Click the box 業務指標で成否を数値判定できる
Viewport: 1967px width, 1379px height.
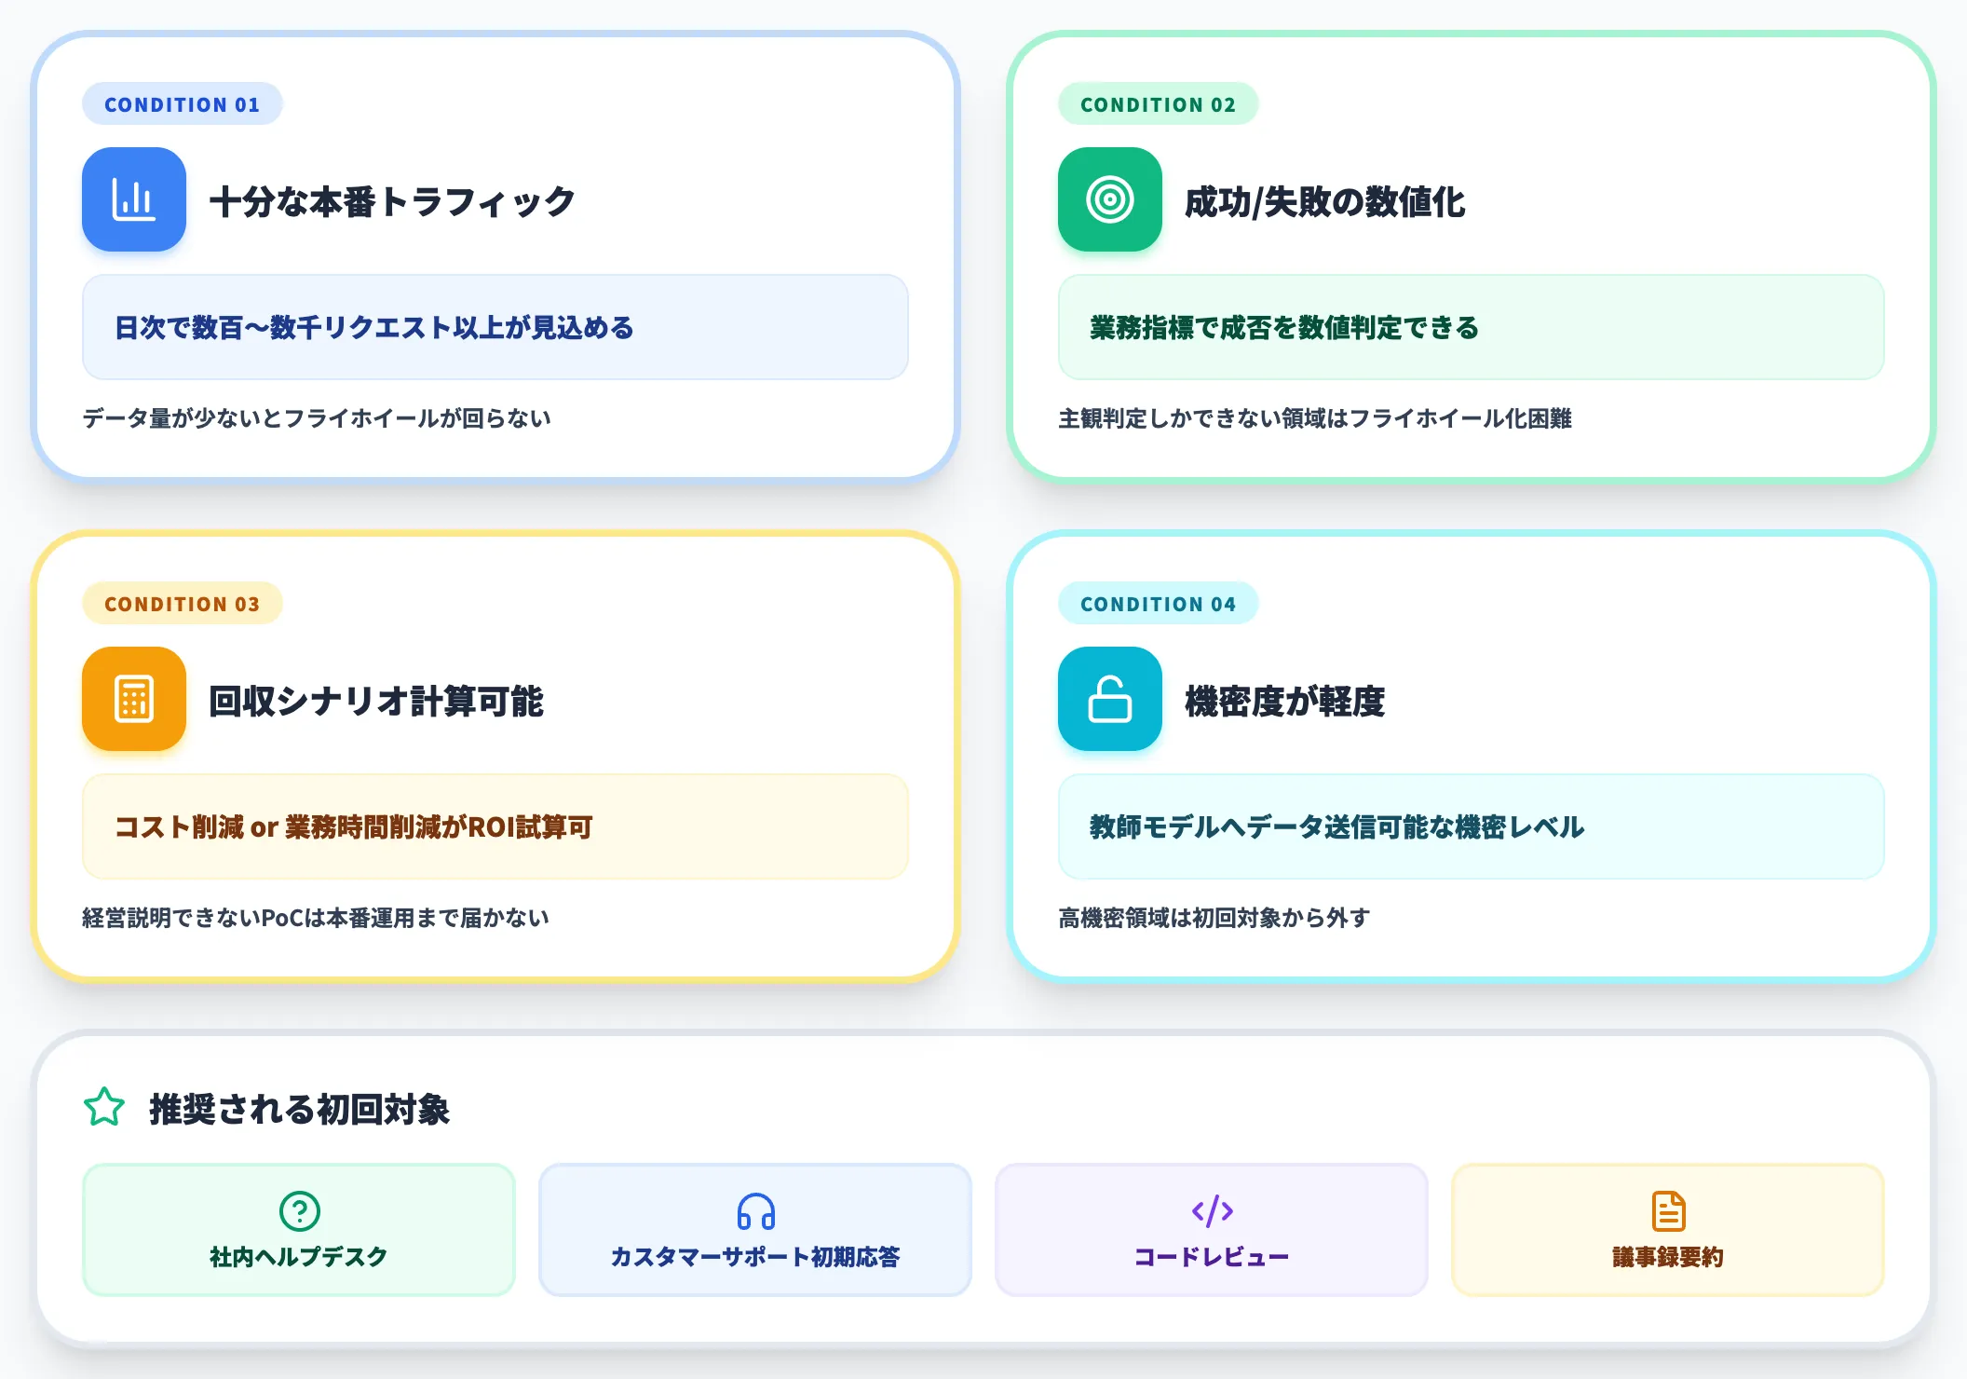(x=1472, y=327)
